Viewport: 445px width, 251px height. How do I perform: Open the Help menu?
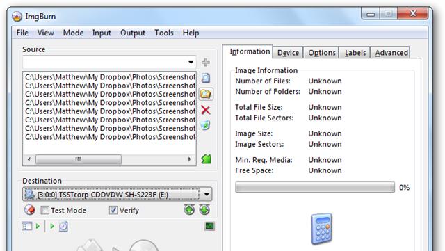(x=191, y=33)
